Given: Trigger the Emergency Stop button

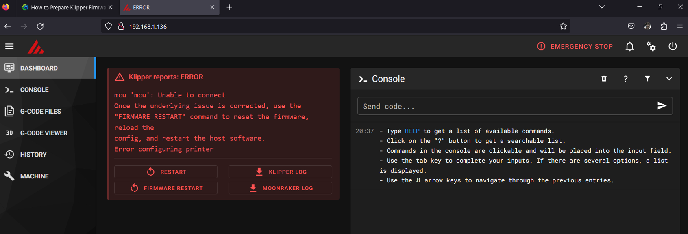Looking at the screenshot, I should click(x=575, y=47).
